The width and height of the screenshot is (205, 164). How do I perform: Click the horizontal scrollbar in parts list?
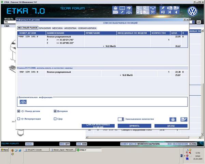point(138,137)
